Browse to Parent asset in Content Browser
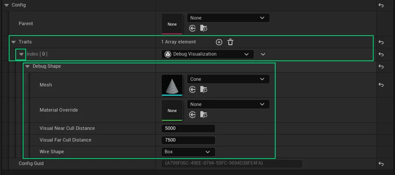The image size is (395, 175). (203, 28)
